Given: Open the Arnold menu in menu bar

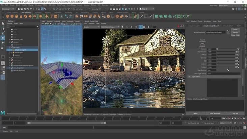Looking at the screenshot, I should (118, 5).
